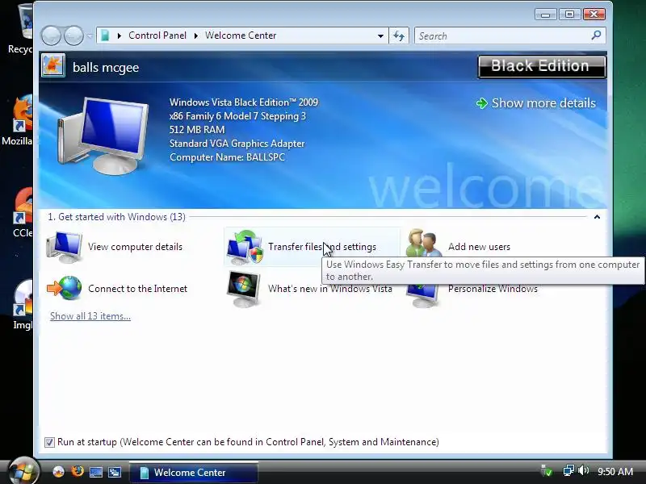646x484 pixels.
Task: Close the Welcome Center window
Action: (x=594, y=15)
